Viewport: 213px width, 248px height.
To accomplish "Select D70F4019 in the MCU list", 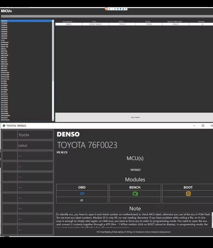I will [x=5, y=43].
